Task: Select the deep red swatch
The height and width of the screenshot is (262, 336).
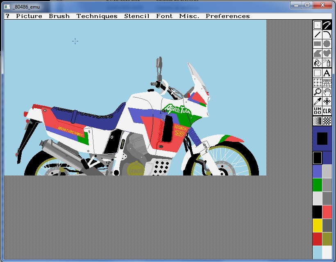Action: pos(318,239)
